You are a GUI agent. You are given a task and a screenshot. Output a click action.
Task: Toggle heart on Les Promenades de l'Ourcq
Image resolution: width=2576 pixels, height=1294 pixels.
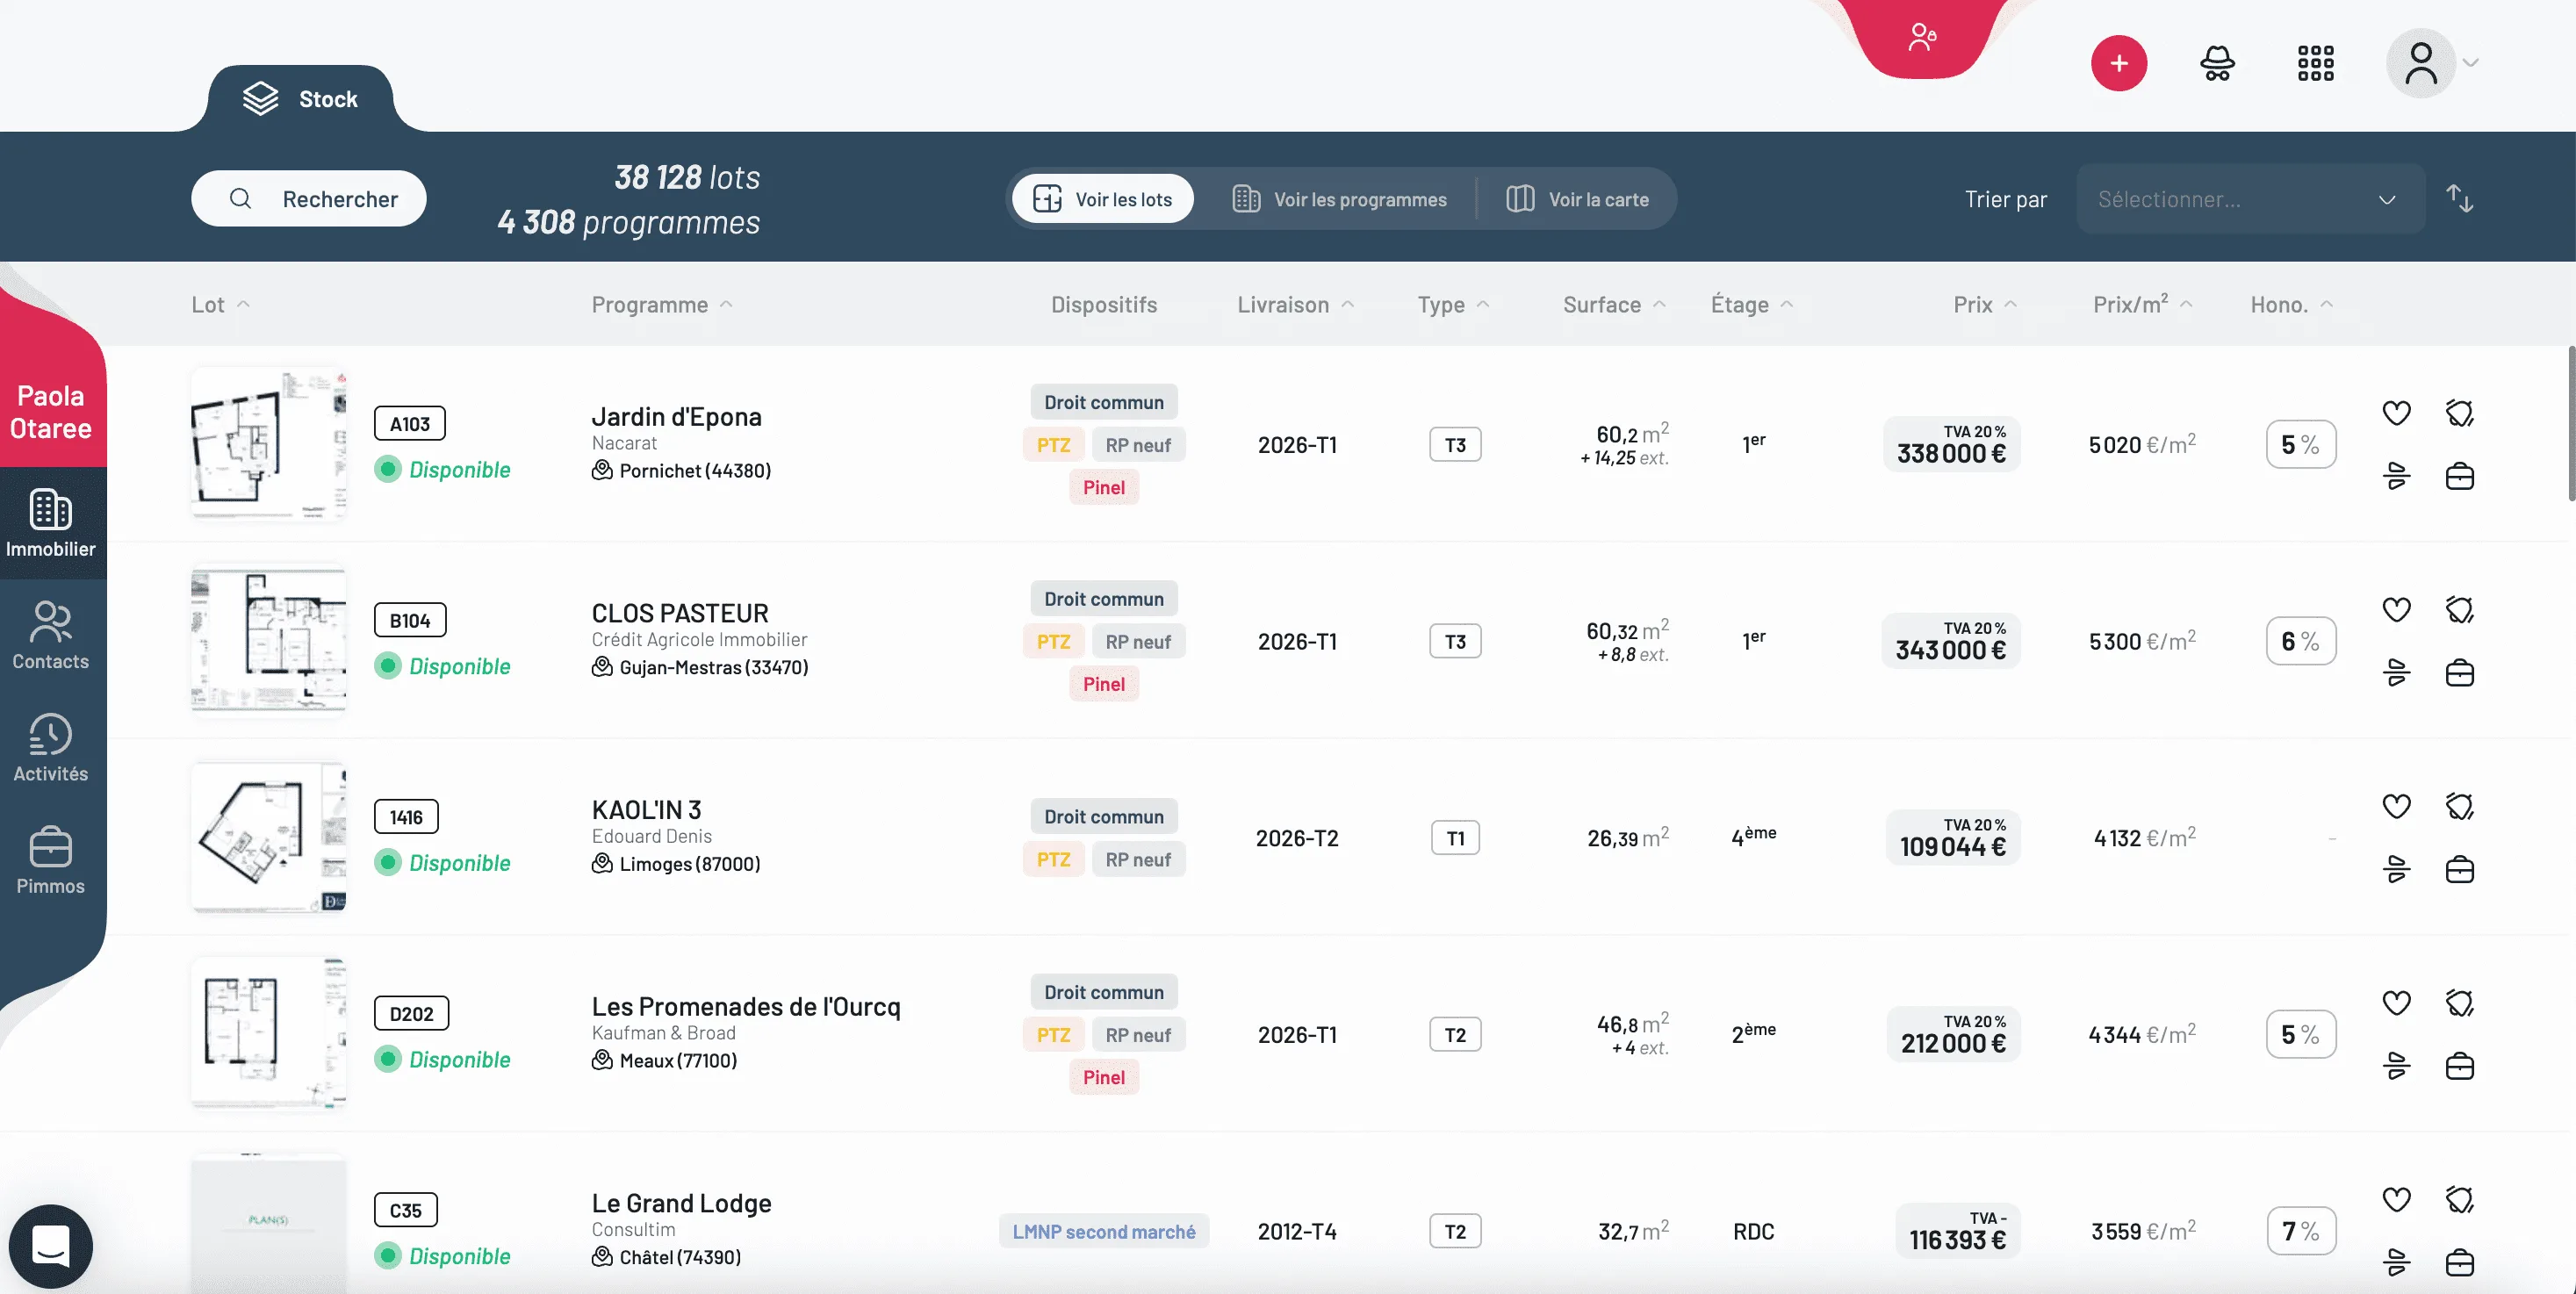2396,1002
